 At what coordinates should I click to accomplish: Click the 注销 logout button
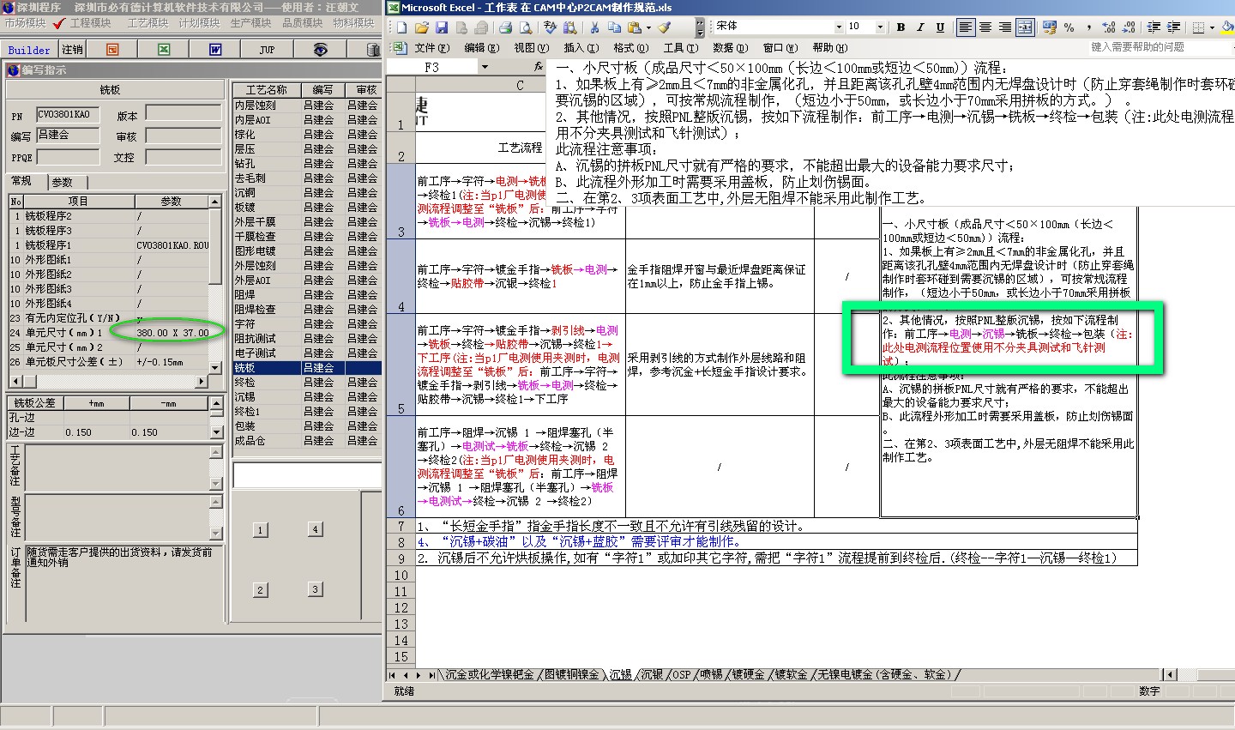tap(72, 50)
